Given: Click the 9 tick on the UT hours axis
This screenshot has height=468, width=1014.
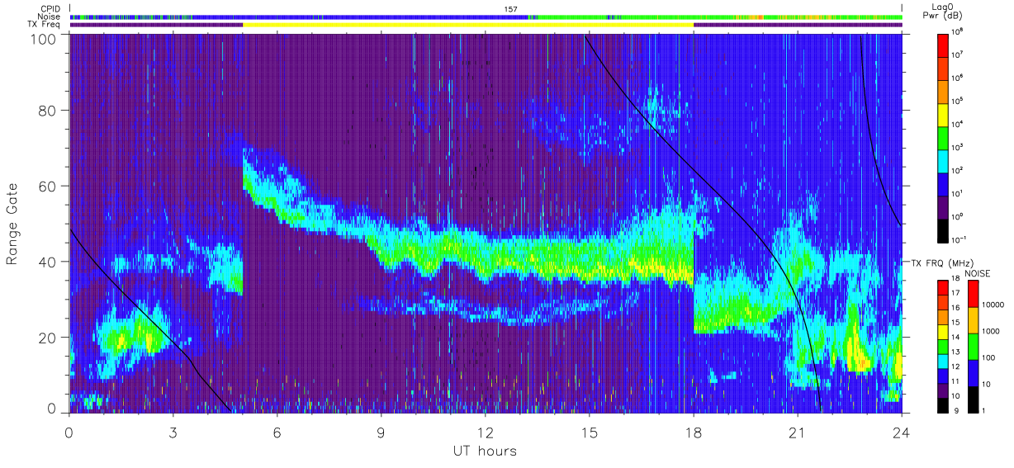Looking at the screenshot, I should point(381,432).
